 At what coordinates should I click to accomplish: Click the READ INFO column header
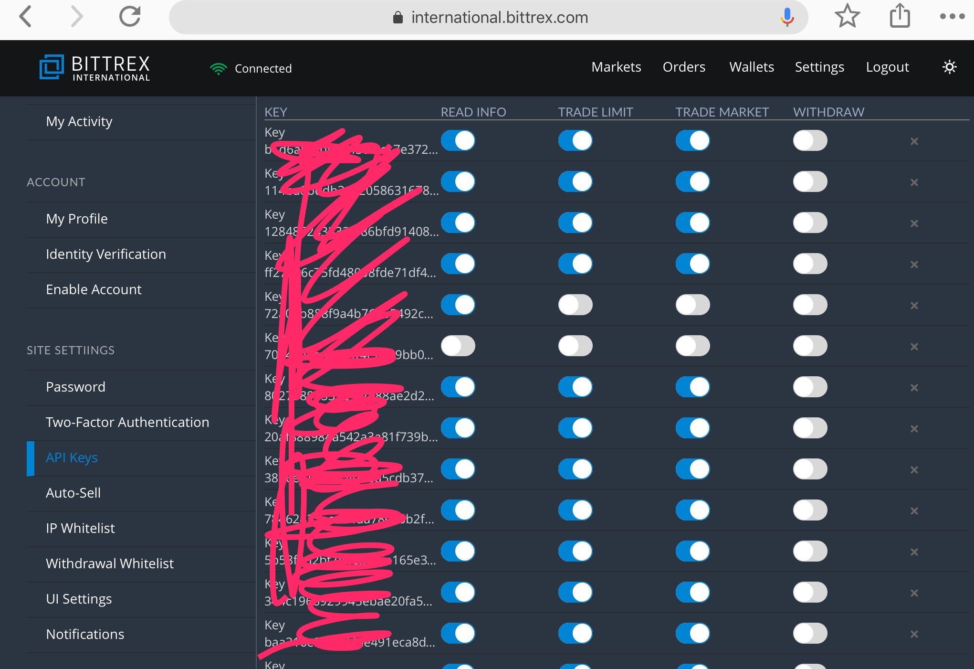(473, 112)
